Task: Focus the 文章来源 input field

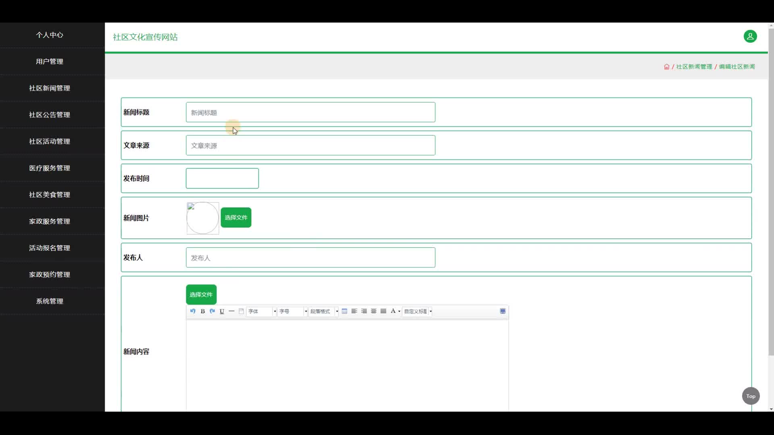Action: click(310, 145)
